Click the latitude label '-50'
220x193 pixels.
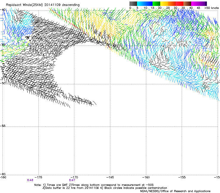coord(3,83)
